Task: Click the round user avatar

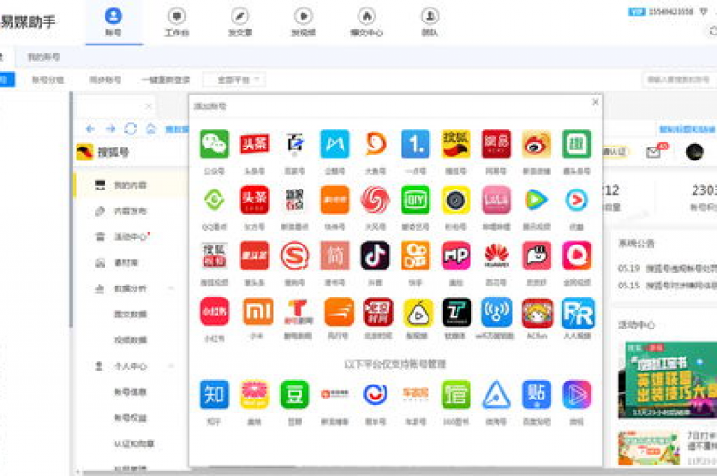Action: click(695, 152)
